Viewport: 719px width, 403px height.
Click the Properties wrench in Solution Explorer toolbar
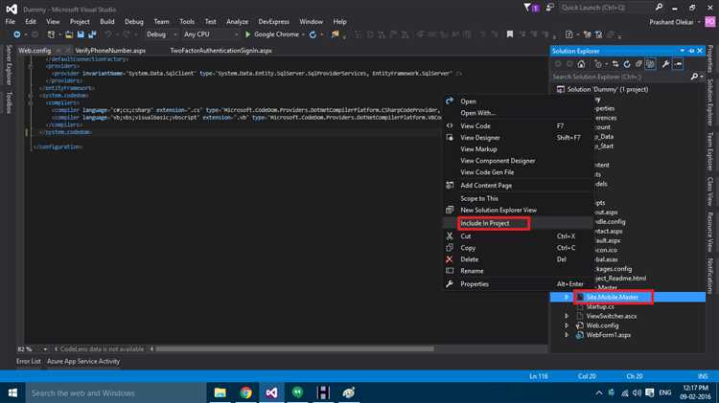coord(665,64)
